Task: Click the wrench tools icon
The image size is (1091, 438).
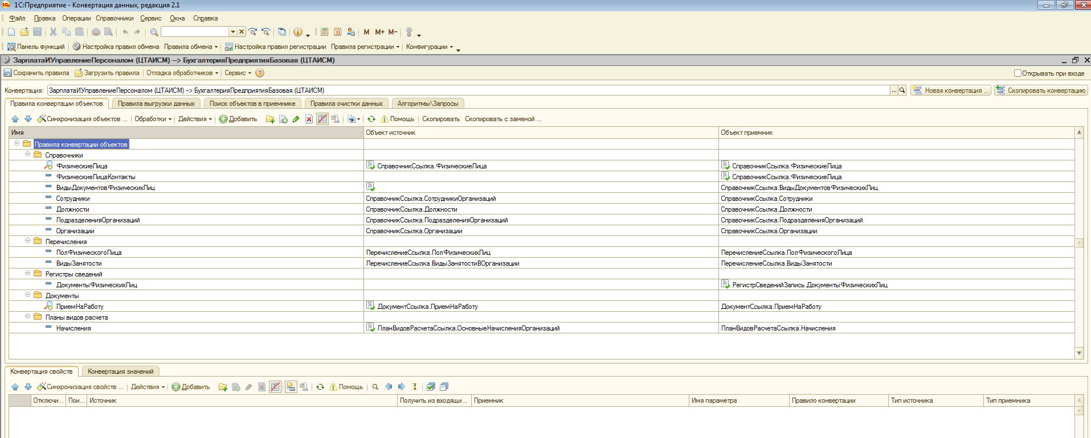Action: 409,32
